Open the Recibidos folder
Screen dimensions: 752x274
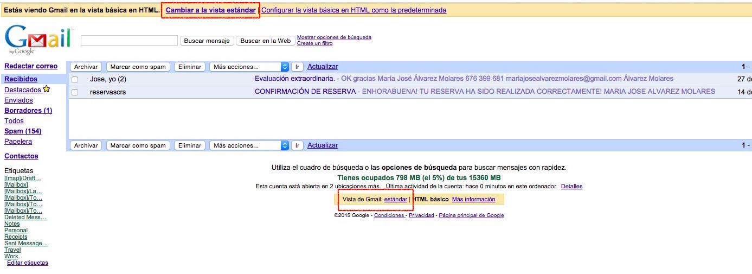[x=21, y=79]
